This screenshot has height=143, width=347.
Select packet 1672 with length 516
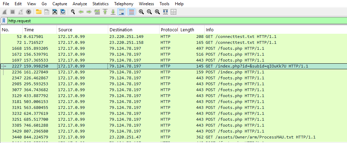(173, 54)
